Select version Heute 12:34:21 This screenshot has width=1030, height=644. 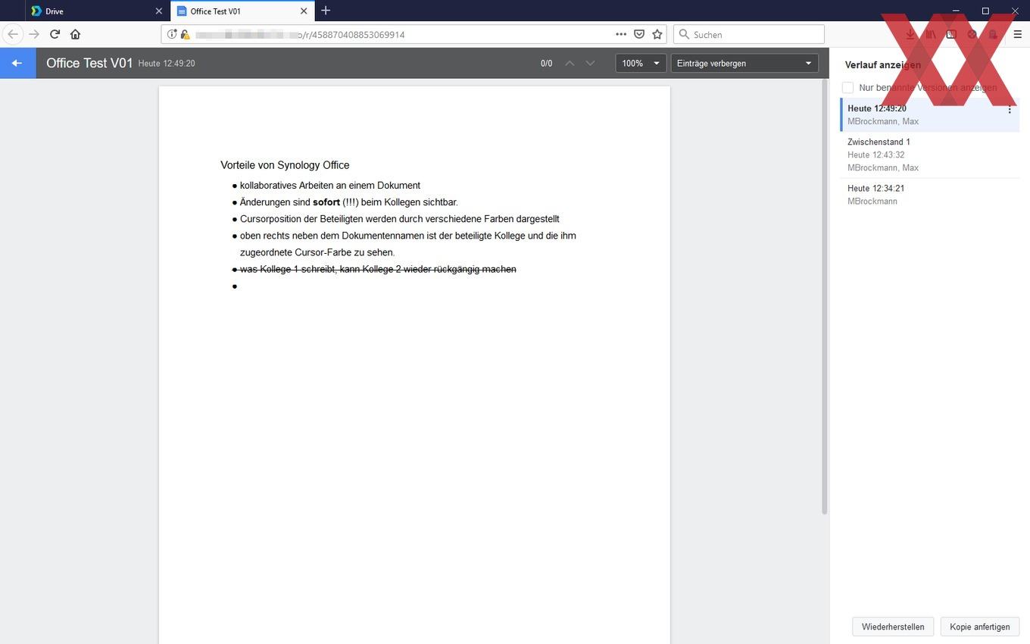[930, 194]
